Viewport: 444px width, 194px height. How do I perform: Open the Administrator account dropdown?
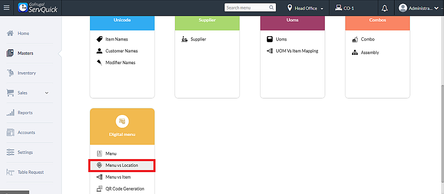(x=420, y=8)
